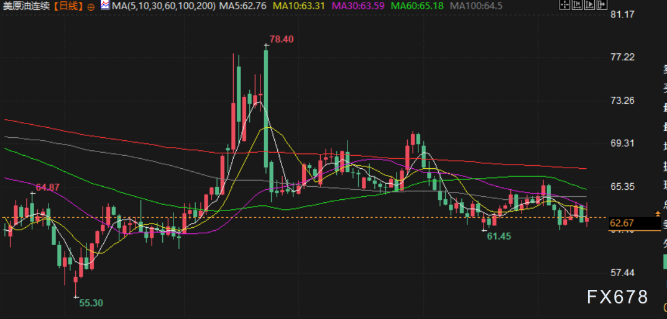667x319 pixels.
Task: Click the 78.40 high price marker
Action: [x=282, y=39]
